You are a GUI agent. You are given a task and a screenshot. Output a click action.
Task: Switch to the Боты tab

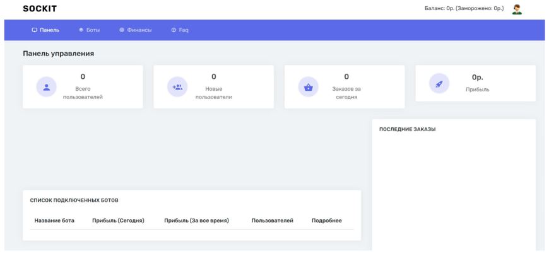89,30
